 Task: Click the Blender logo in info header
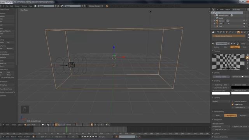[107, 6]
